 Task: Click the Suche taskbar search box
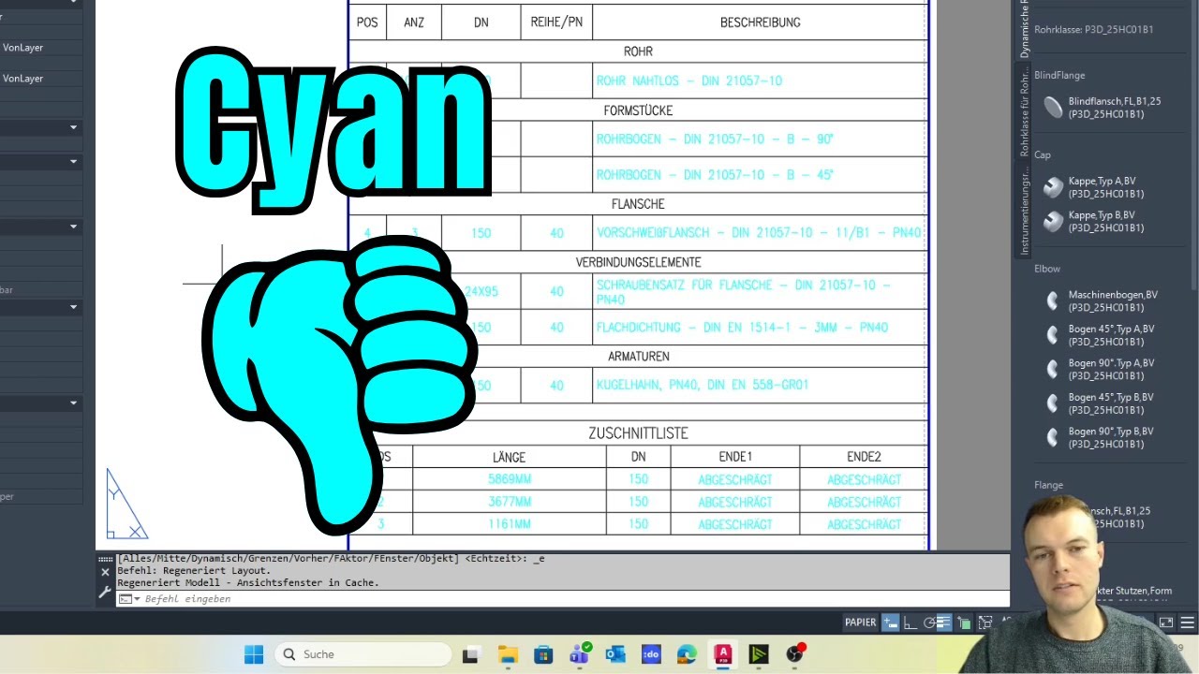[364, 654]
